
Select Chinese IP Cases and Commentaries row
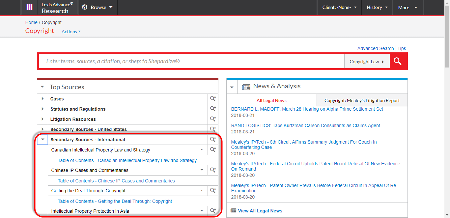(90, 170)
